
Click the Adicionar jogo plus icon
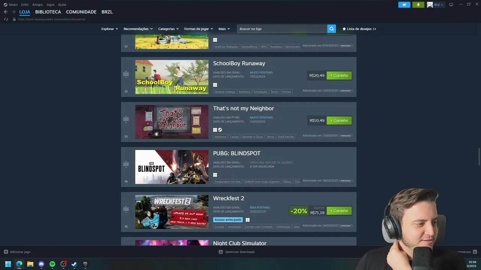pos(6,252)
